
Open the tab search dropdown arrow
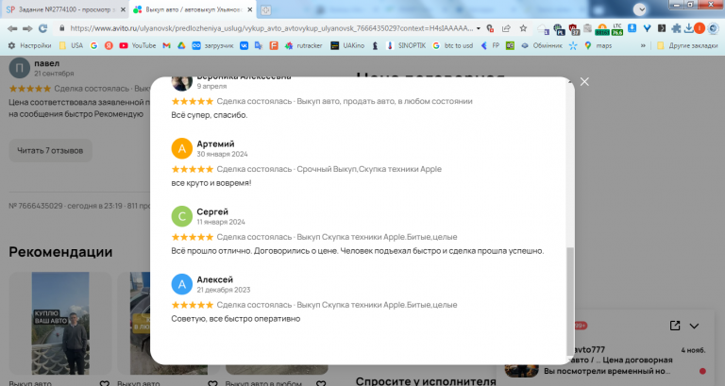click(x=640, y=9)
